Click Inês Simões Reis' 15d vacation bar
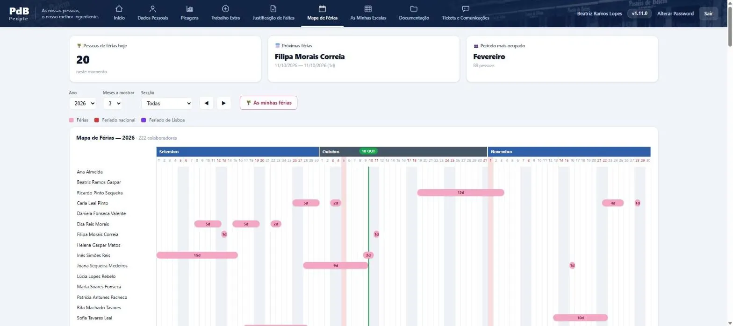 [x=197, y=255]
